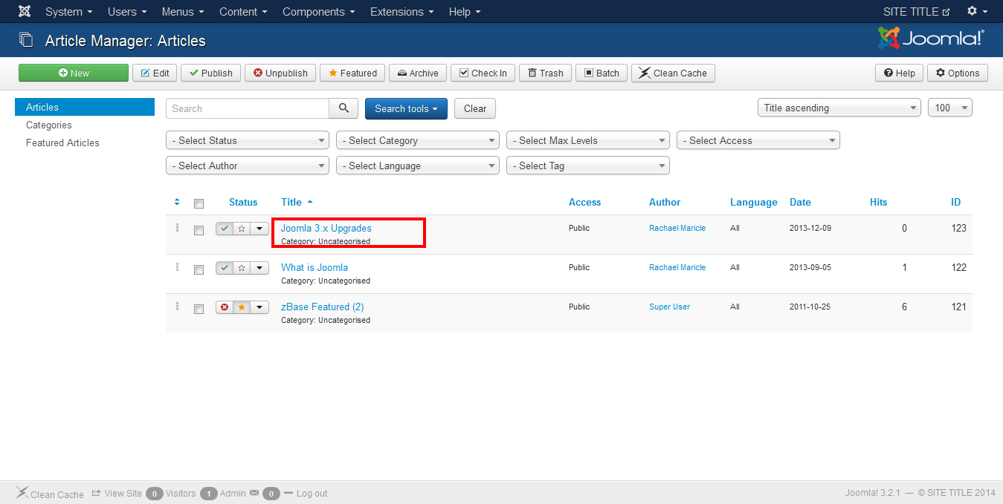Image resolution: width=1003 pixels, height=504 pixels.
Task: Open the System menu
Action: (69, 12)
